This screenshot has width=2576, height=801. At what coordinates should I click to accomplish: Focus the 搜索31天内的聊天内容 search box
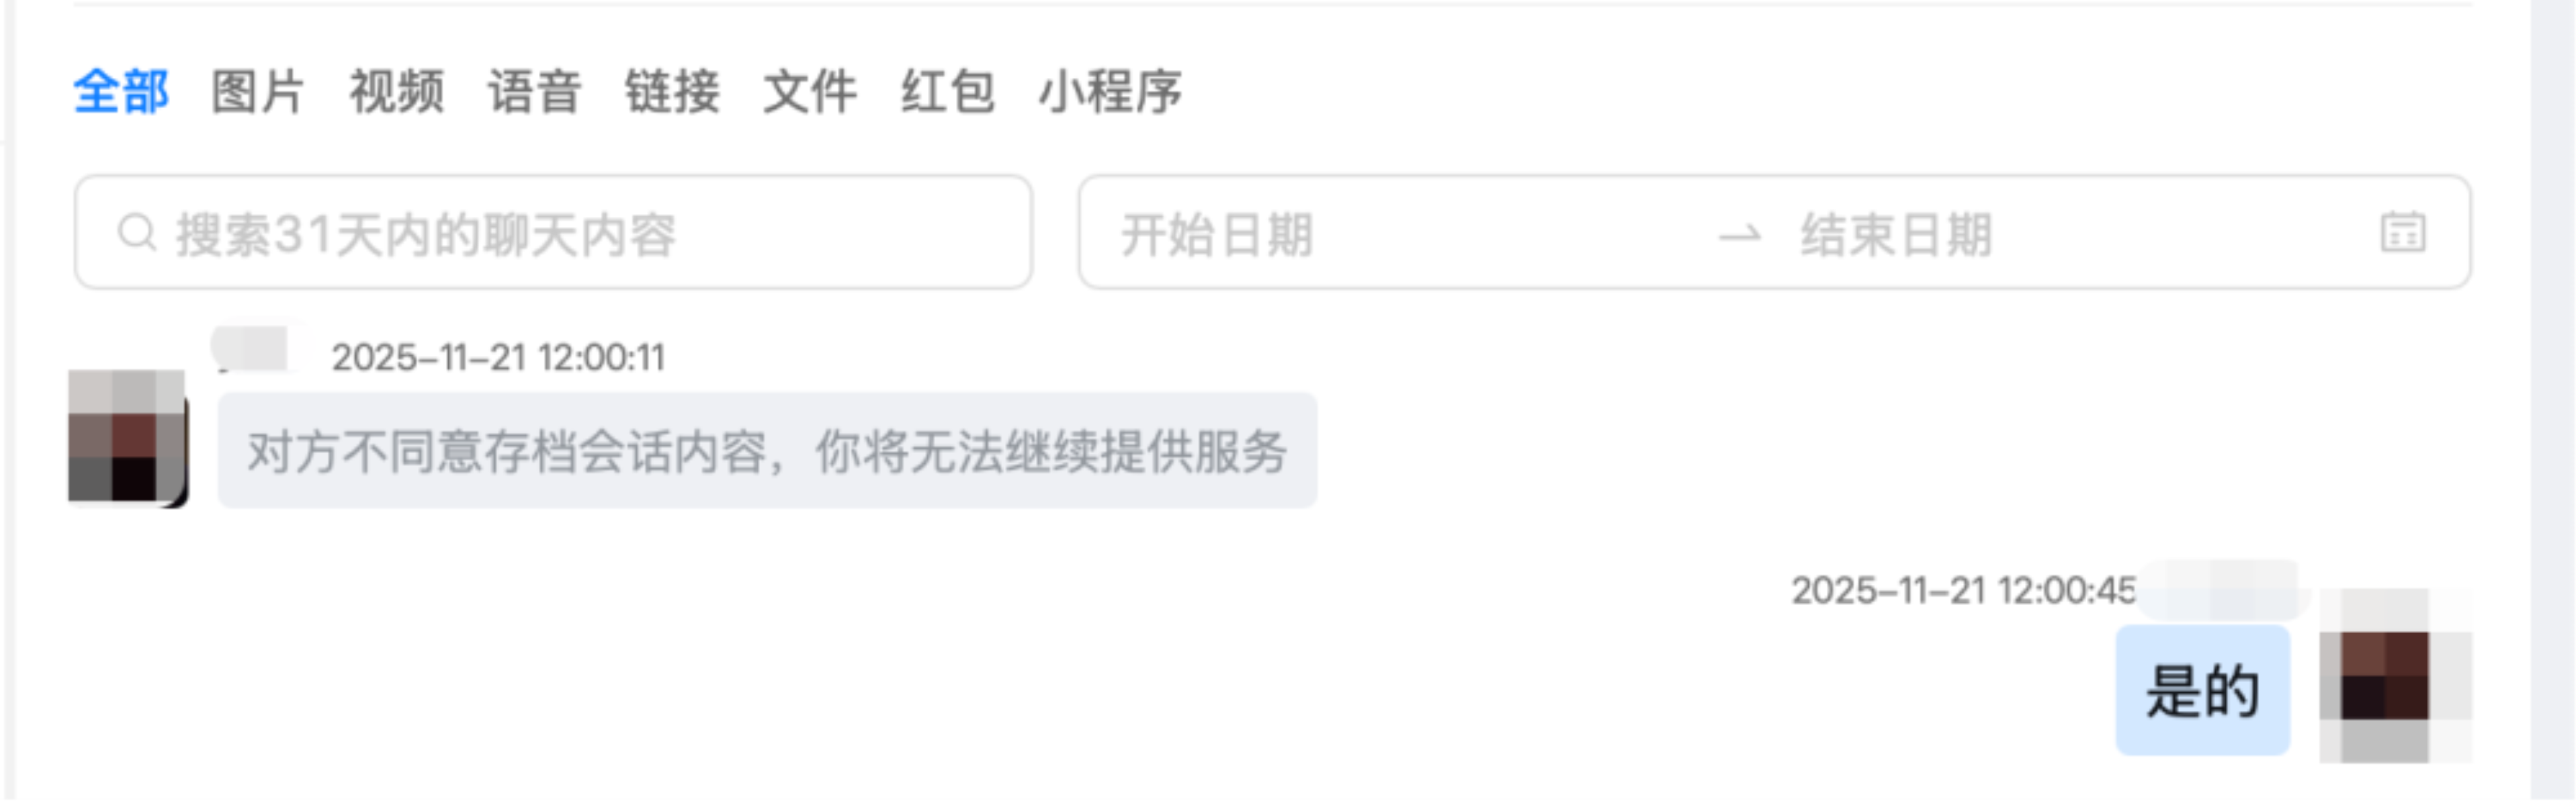click(x=553, y=233)
